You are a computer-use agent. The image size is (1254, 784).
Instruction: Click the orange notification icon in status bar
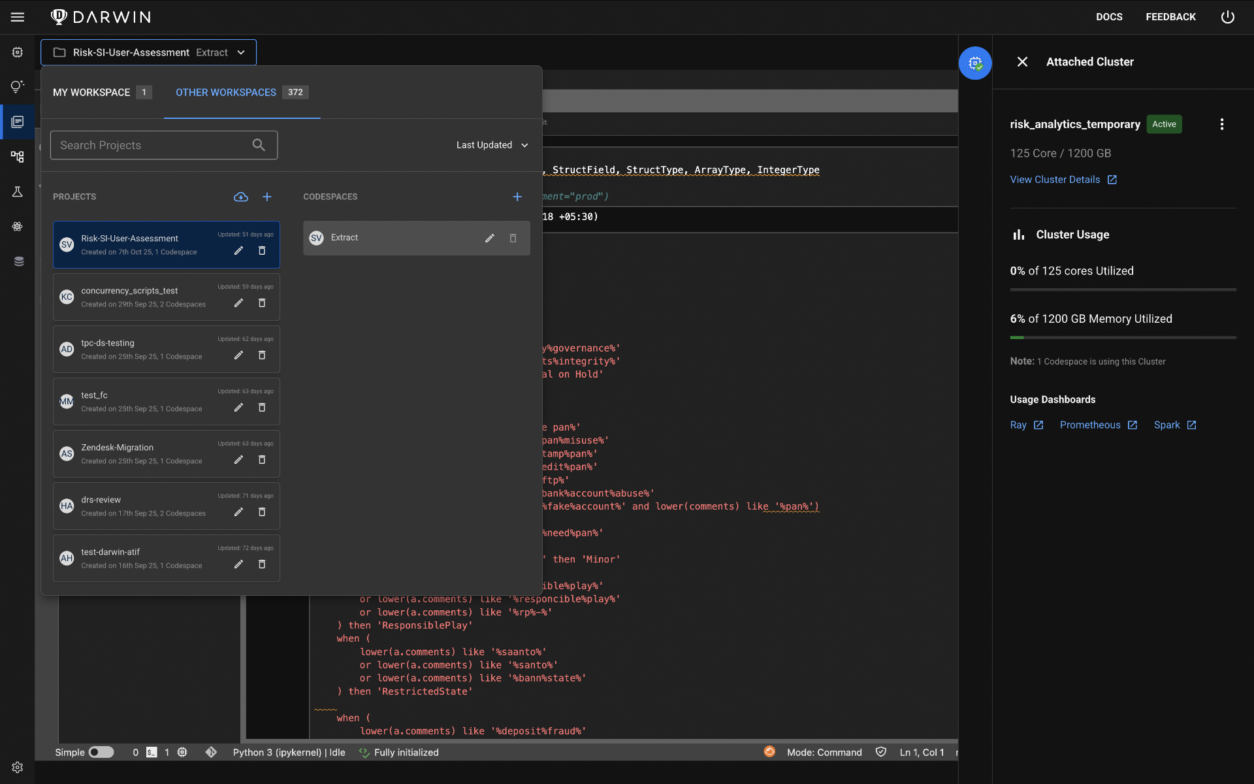pos(769,752)
